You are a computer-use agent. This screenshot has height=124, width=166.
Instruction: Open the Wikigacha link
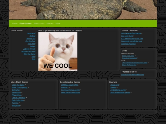point(16,106)
